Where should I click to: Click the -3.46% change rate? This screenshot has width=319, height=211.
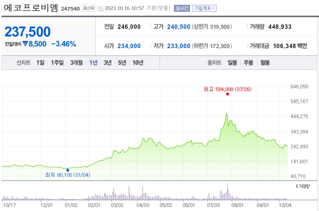[63, 44]
